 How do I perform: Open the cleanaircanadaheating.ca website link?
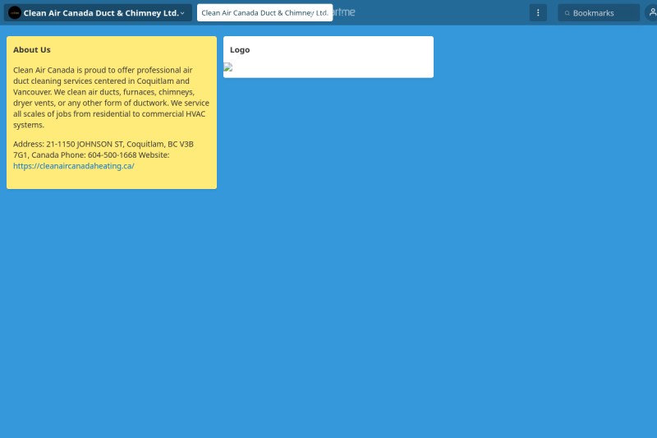[x=74, y=166]
